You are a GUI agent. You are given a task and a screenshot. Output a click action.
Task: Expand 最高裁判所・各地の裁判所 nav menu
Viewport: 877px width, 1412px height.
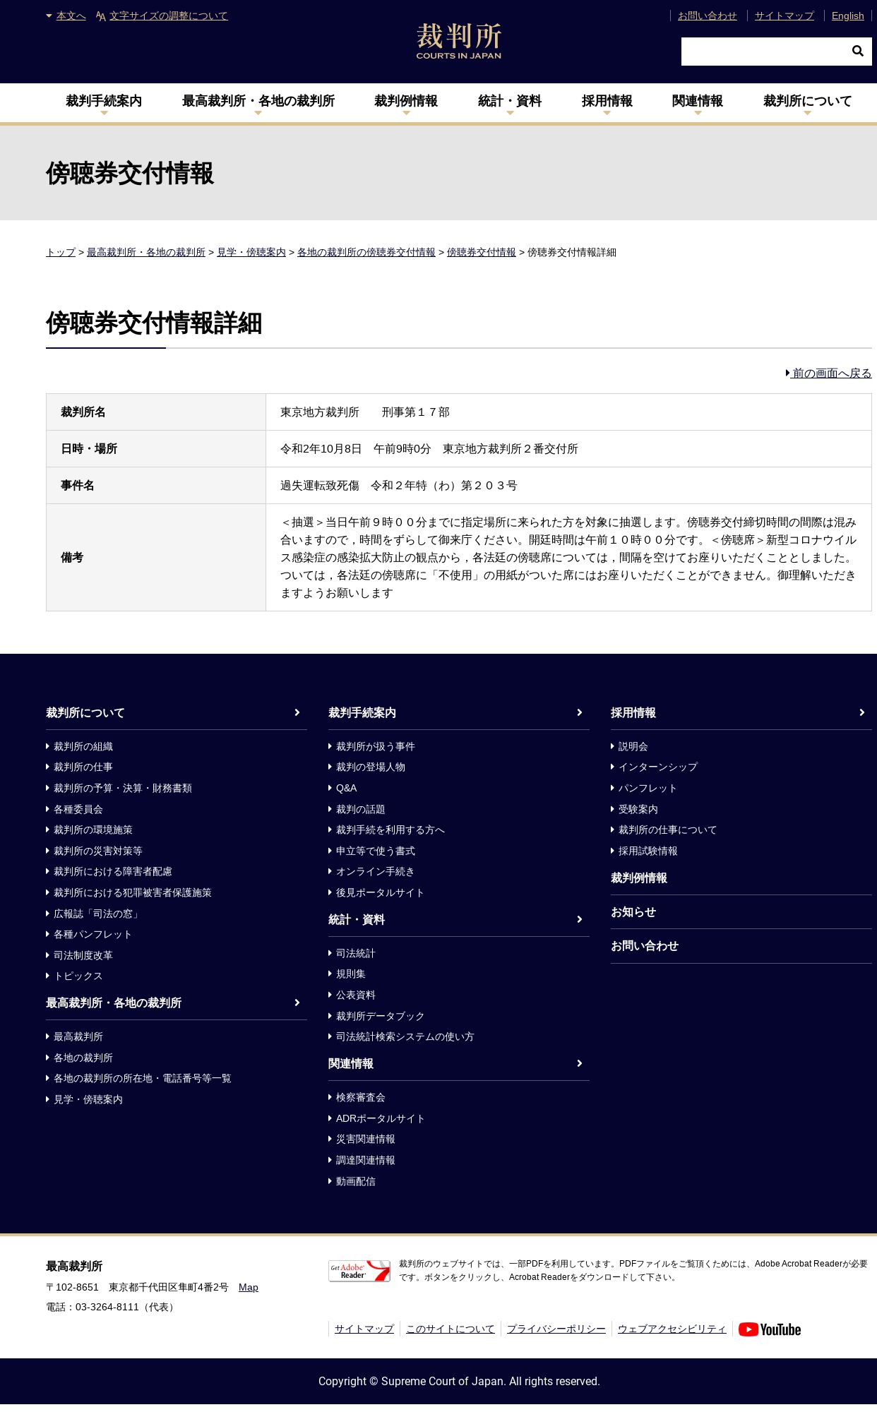pos(258,102)
